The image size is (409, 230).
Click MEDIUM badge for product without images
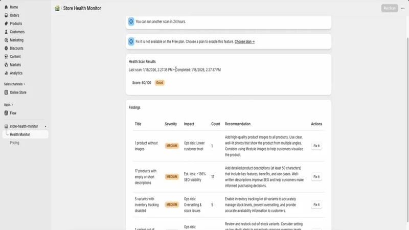(x=172, y=146)
